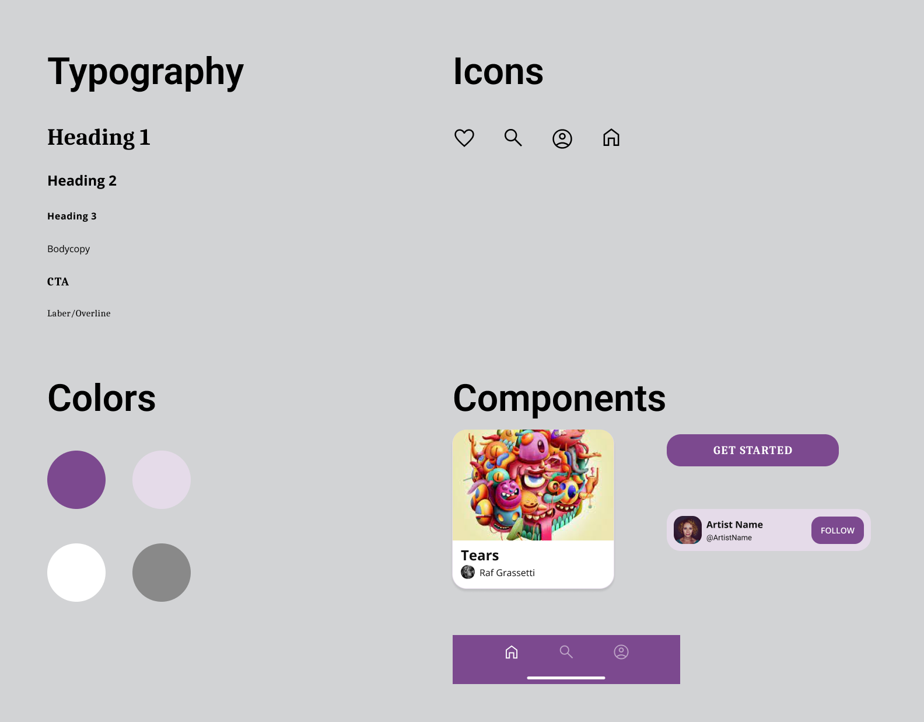Click the Raf Grassetti name
Image resolution: width=924 pixels, height=722 pixels.
click(507, 573)
